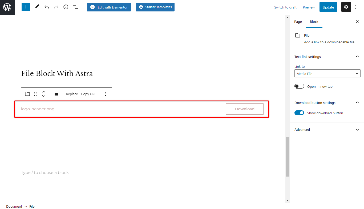Click the Undo arrow icon

[46, 7]
